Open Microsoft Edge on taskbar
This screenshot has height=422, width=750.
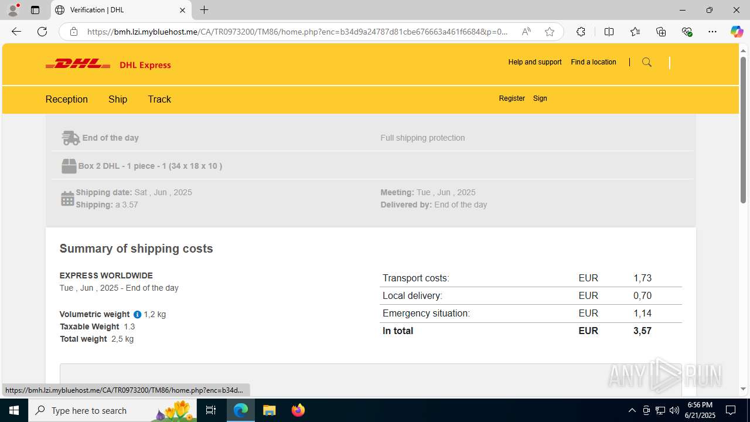point(241,410)
